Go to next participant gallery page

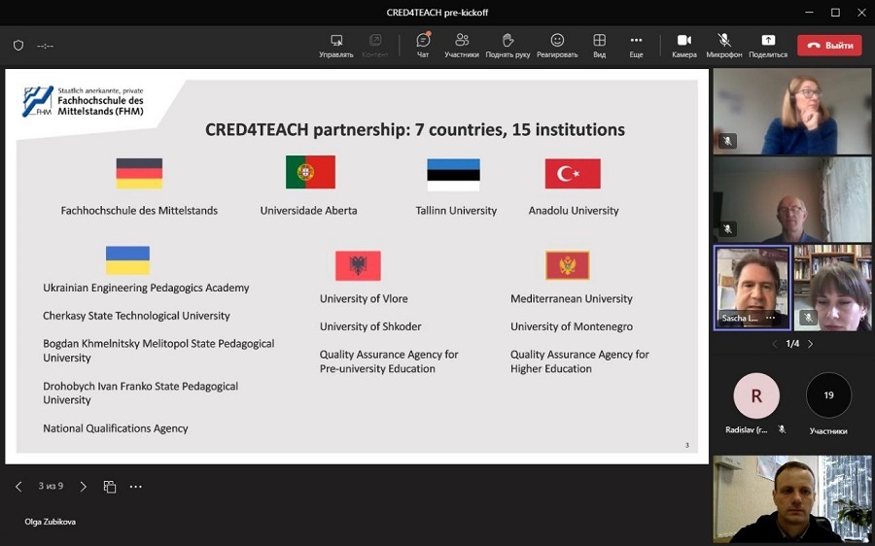coord(810,344)
